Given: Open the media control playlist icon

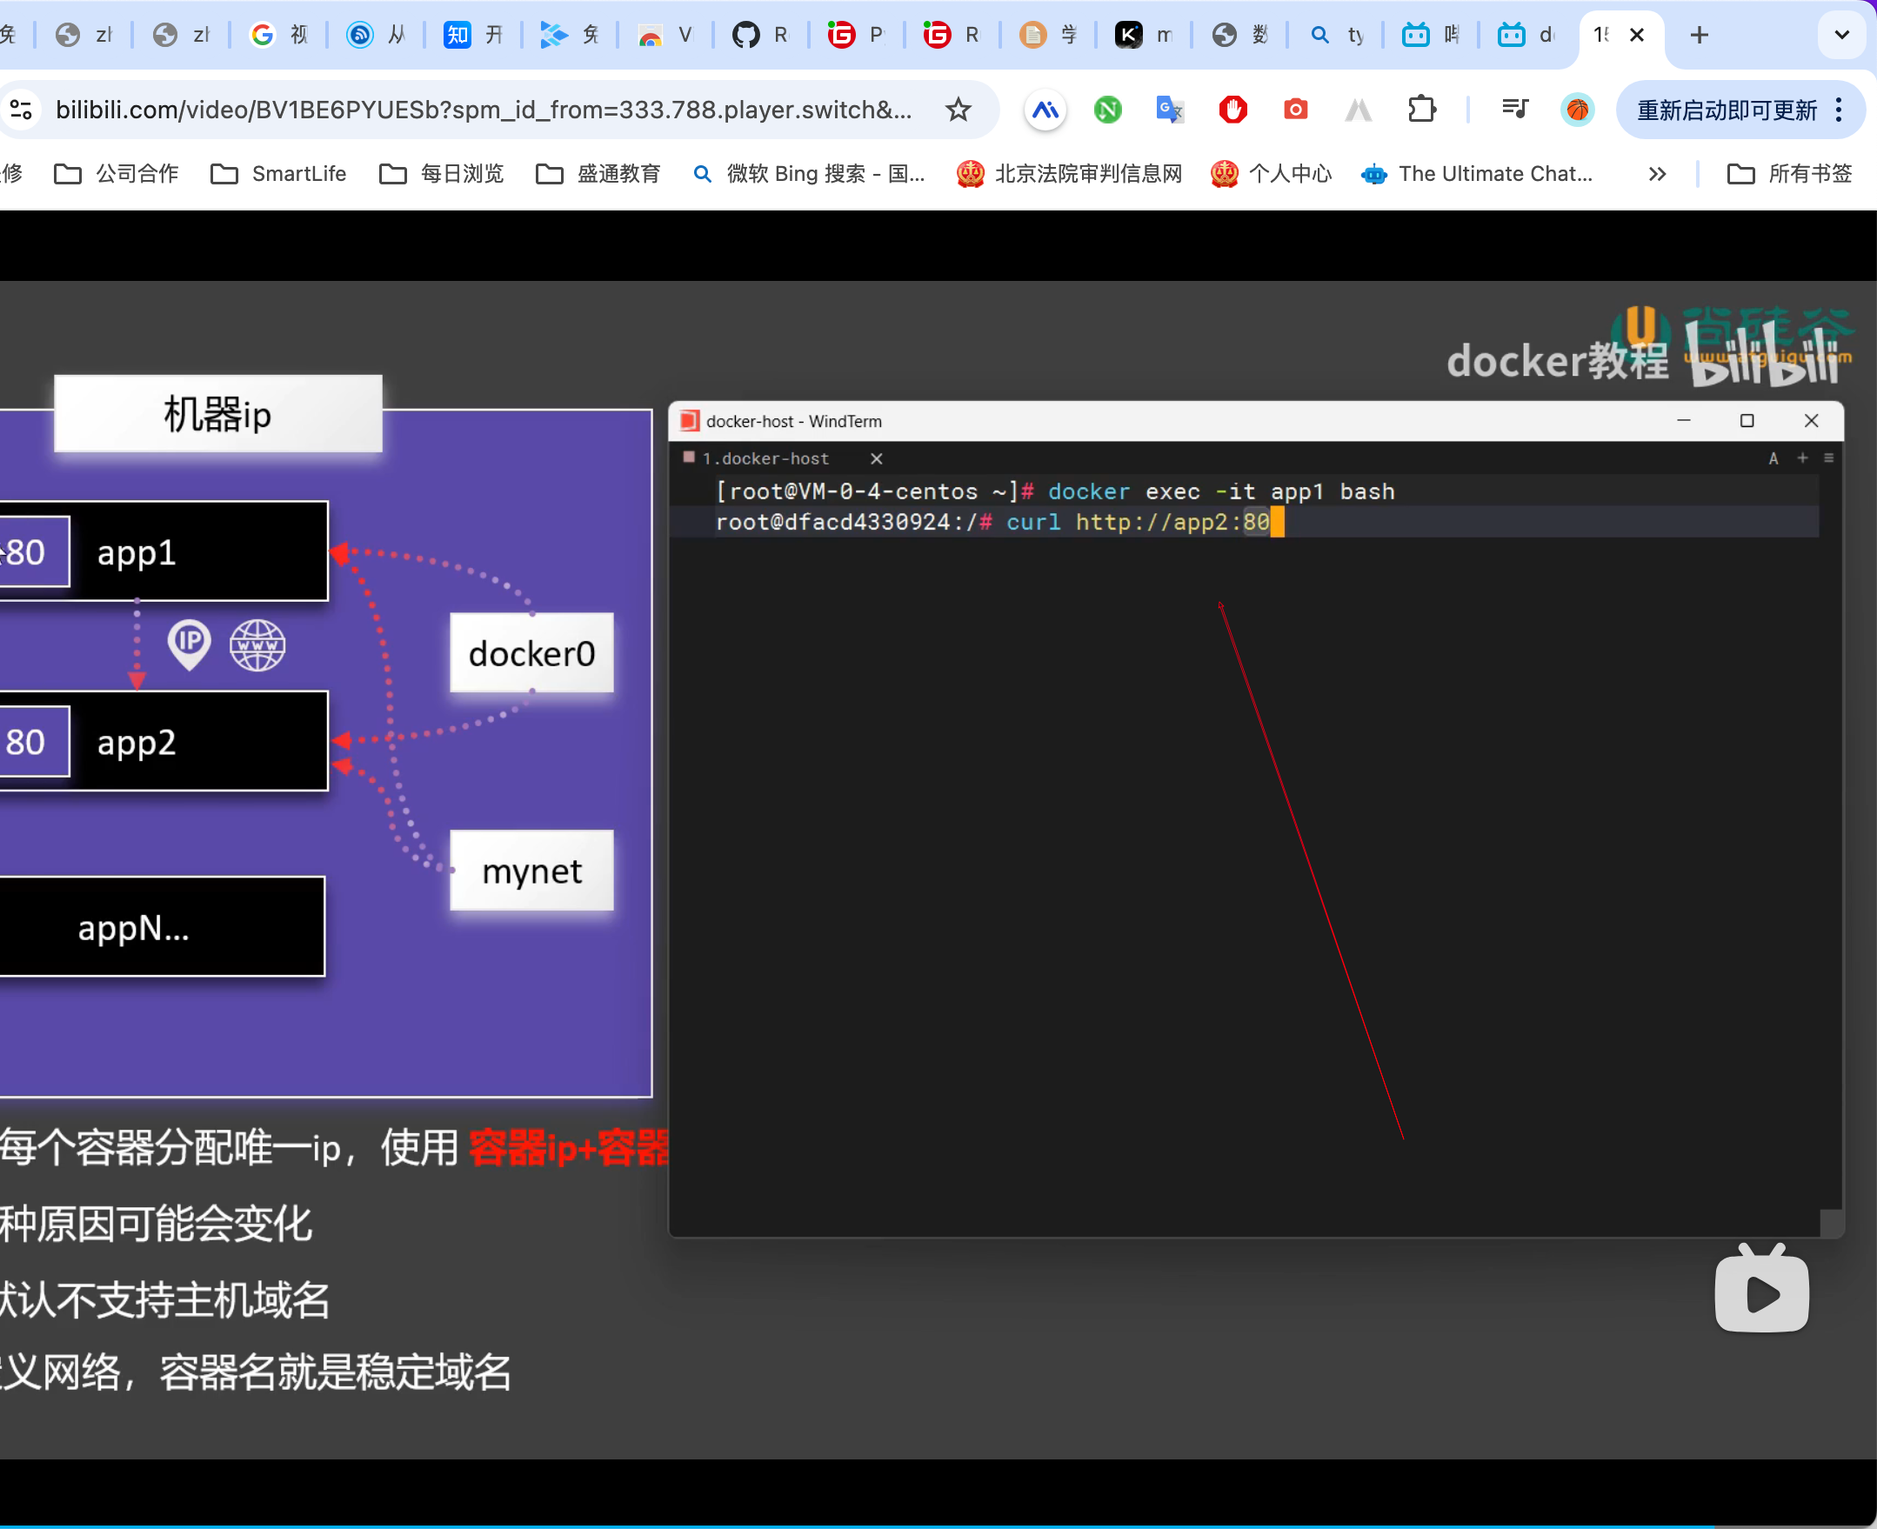Looking at the screenshot, I should click(x=1514, y=110).
